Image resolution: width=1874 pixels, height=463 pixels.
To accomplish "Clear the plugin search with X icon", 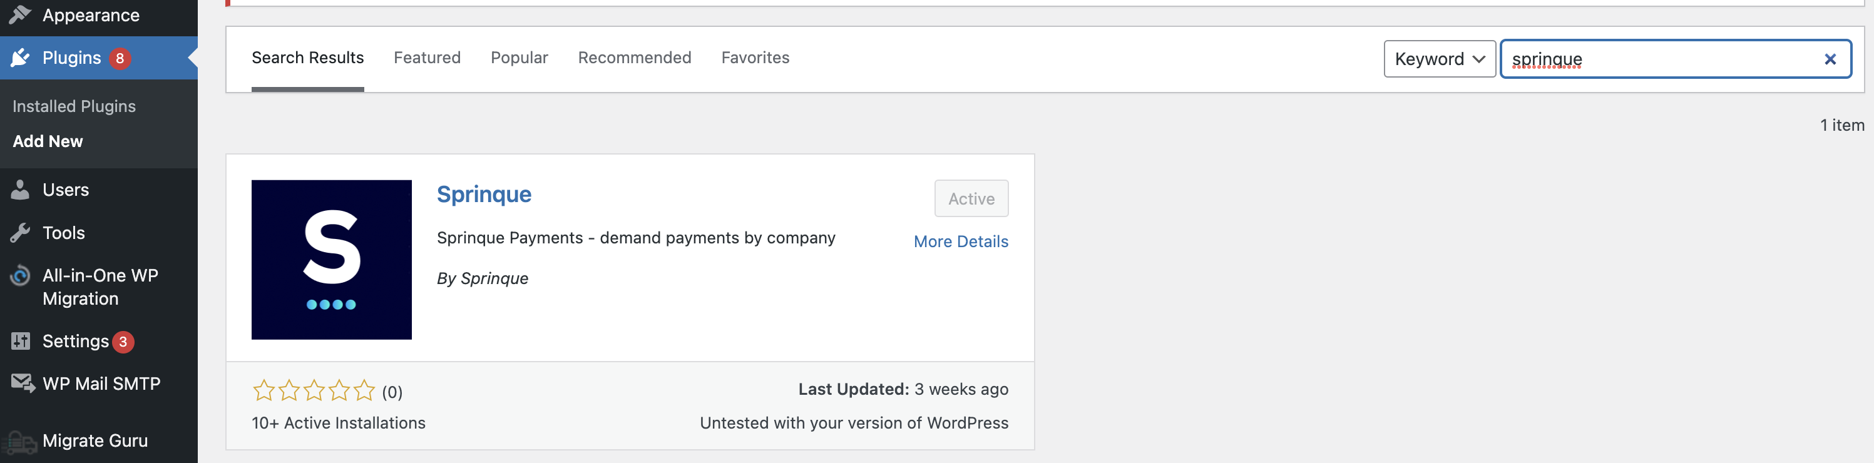I will click(1830, 59).
